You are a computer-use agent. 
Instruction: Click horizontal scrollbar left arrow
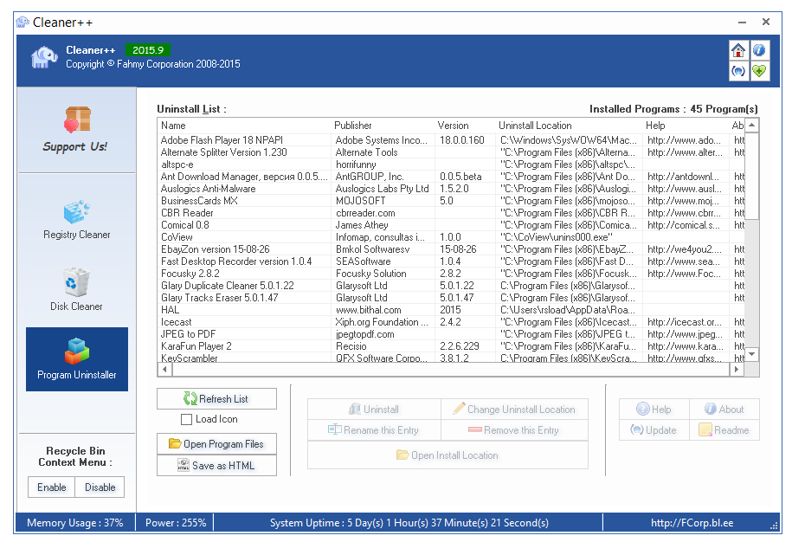(x=164, y=369)
